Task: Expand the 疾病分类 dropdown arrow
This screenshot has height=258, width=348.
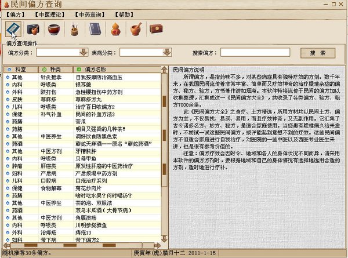Action: click(x=167, y=53)
